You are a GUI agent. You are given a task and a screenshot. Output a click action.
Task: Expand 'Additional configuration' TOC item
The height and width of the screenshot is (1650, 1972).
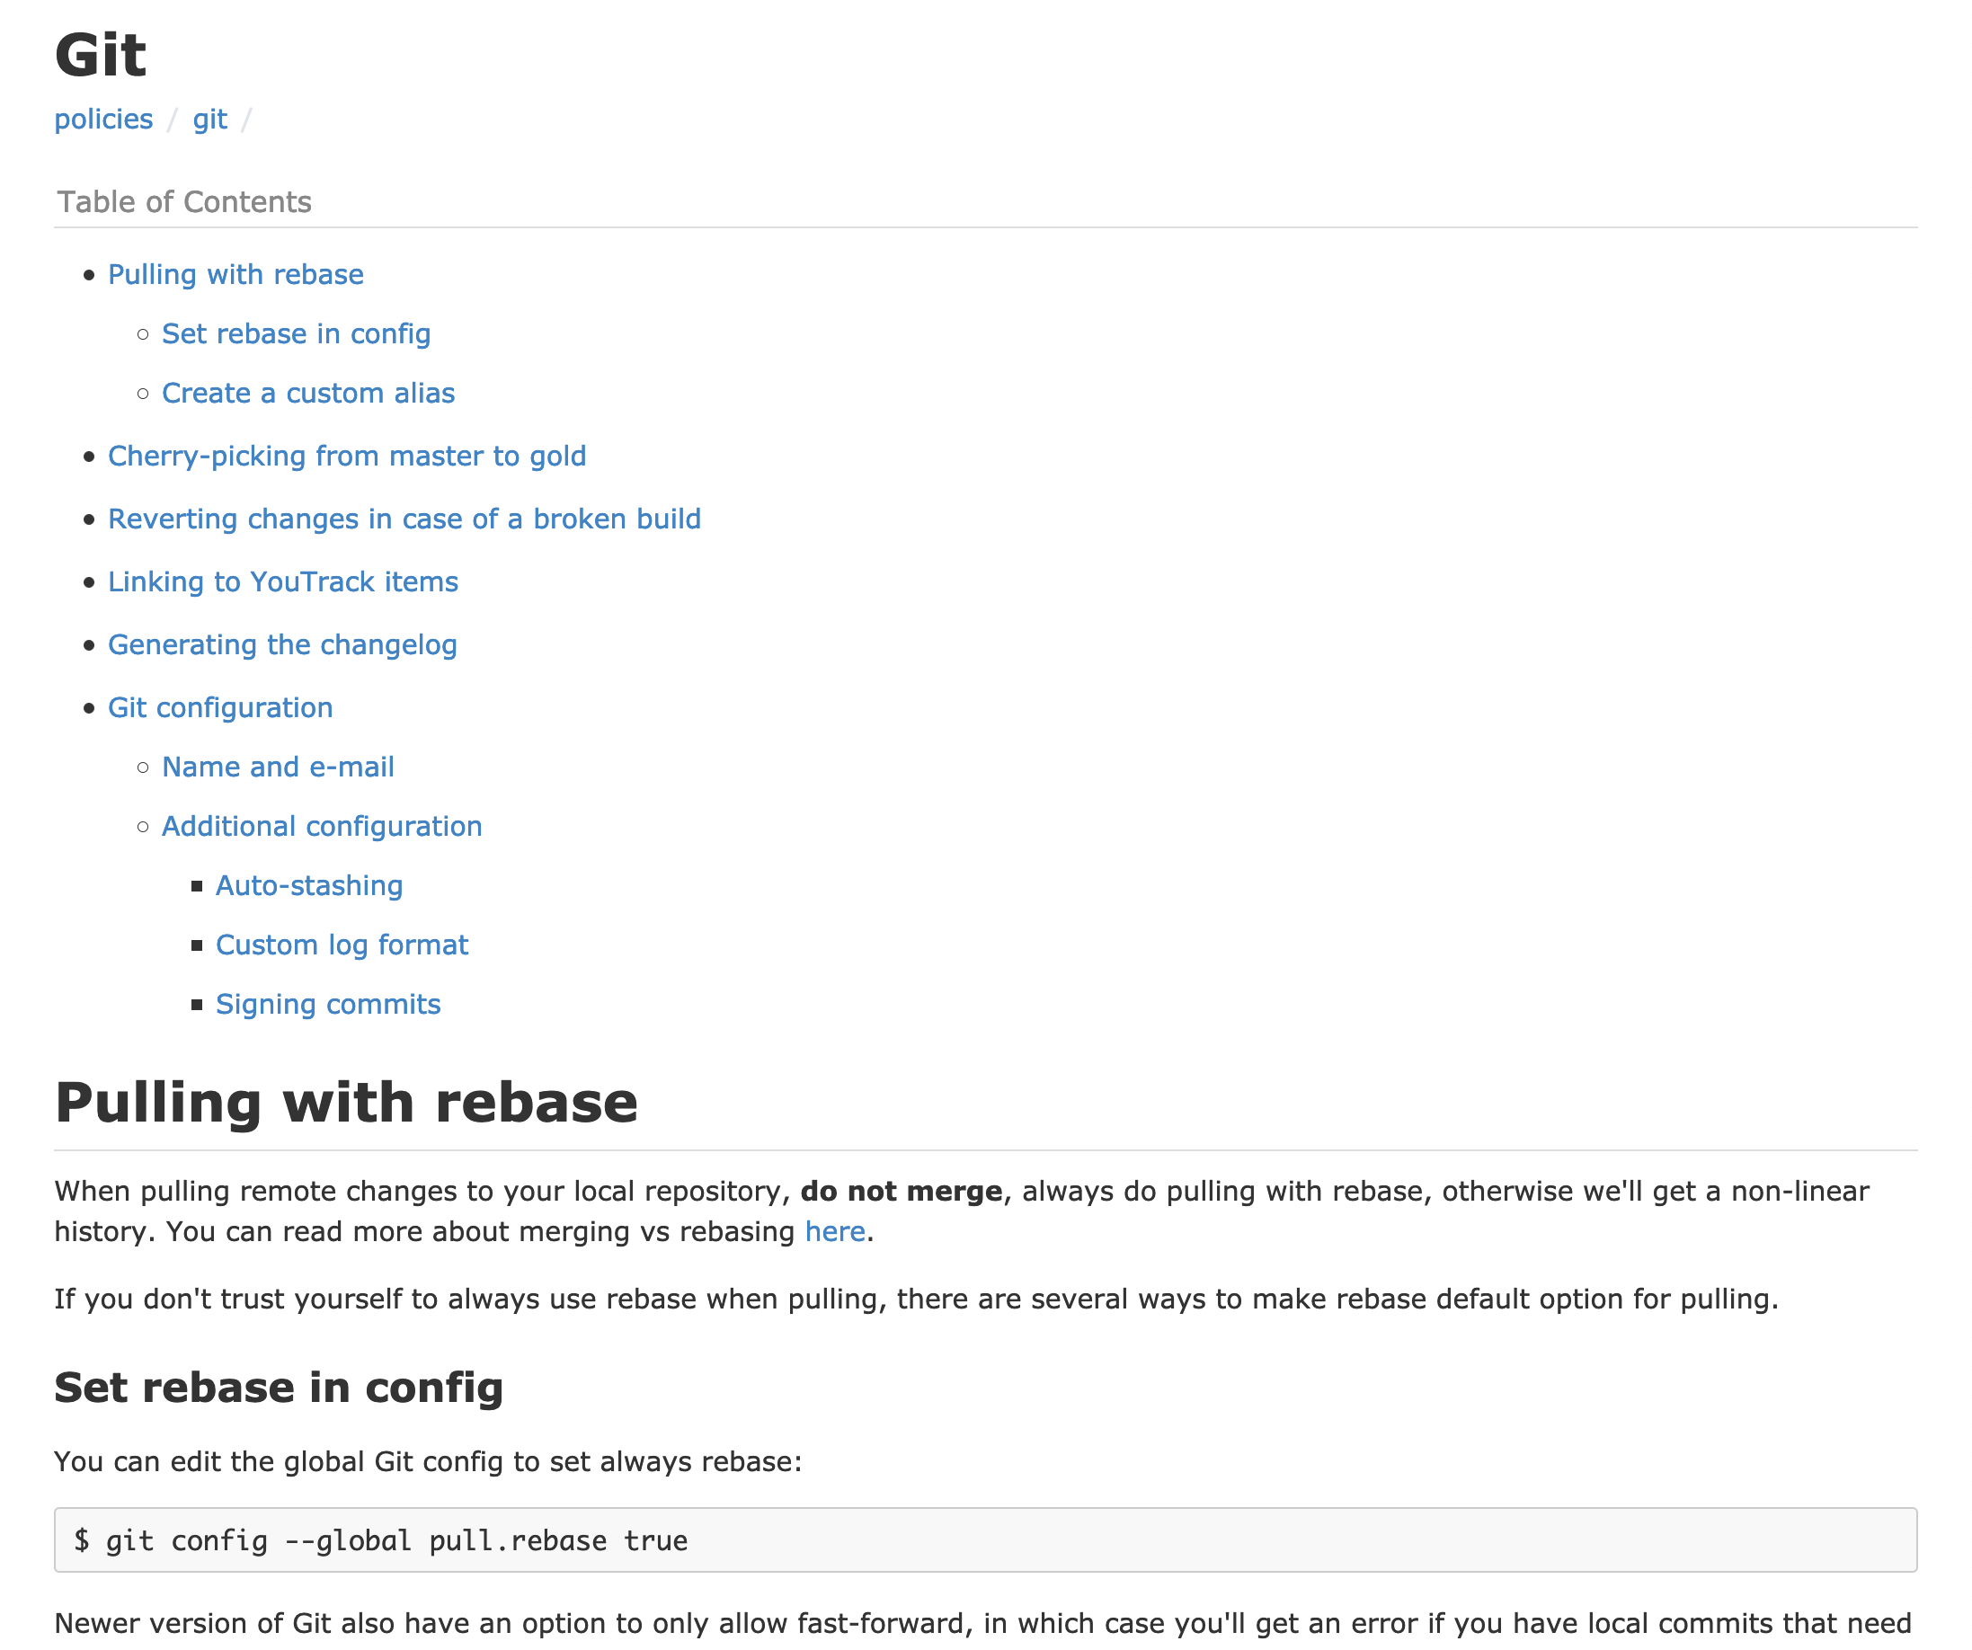[321, 825]
